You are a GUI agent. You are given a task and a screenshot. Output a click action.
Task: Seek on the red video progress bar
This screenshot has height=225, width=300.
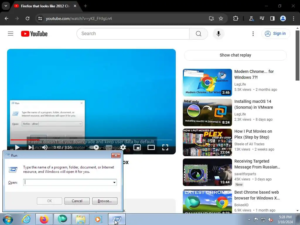pos(91,140)
